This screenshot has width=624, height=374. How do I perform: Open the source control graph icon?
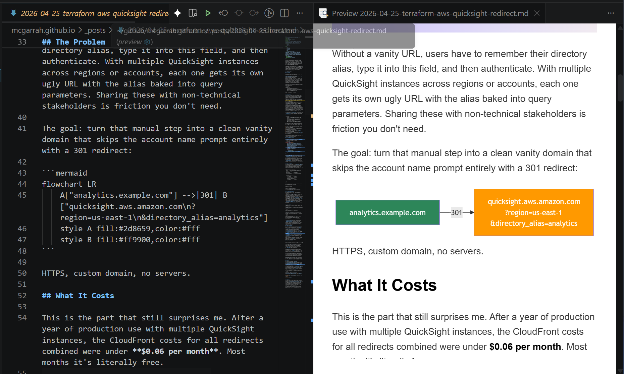(269, 13)
